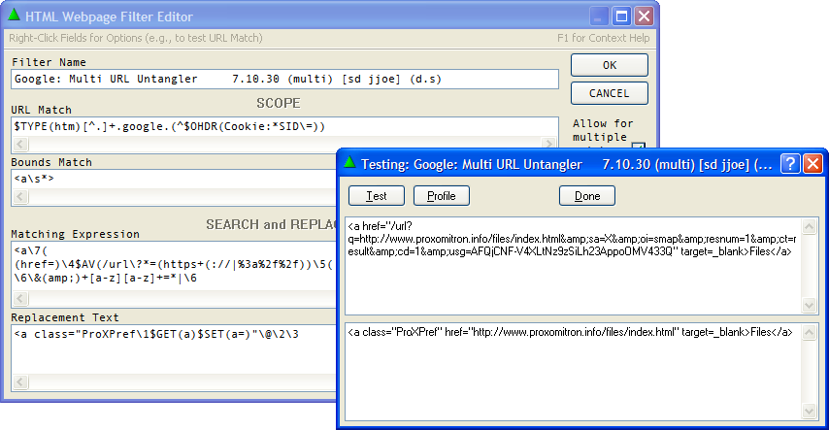The width and height of the screenshot is (829, 430).
Task: Close the Testing dialog with the red X
Action: point(812,163)
